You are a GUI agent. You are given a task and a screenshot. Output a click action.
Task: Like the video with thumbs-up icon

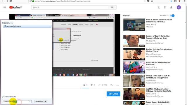84,85
